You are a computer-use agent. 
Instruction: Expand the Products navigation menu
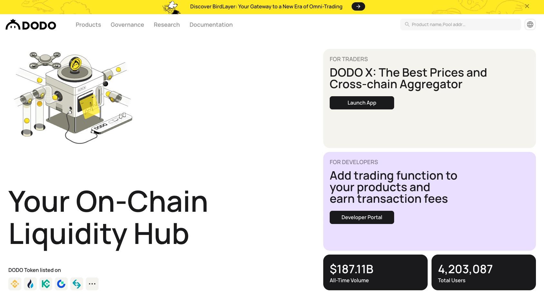[88, 25]
